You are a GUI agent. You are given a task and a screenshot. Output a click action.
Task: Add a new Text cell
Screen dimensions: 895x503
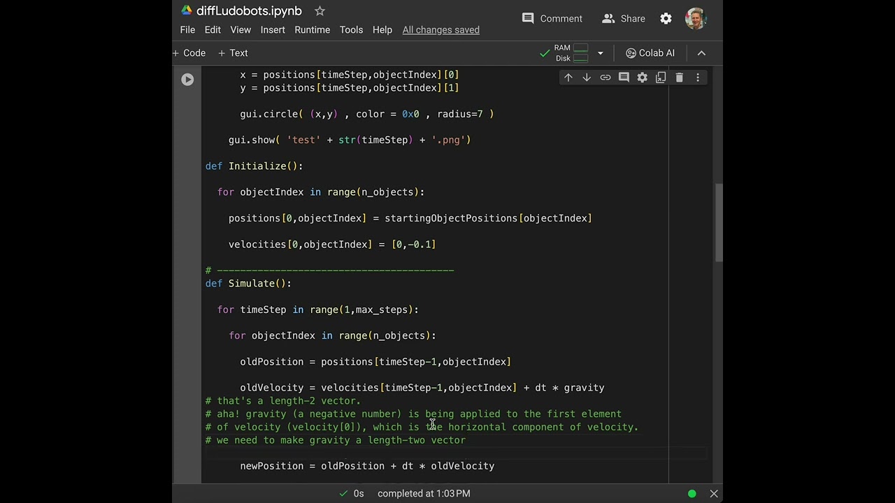click(x=233, y=53)
